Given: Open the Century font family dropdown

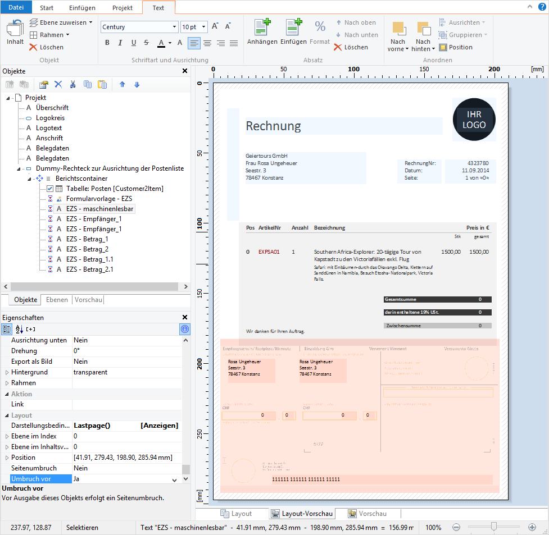Looking at the screenshot, I should click(175, 26).
